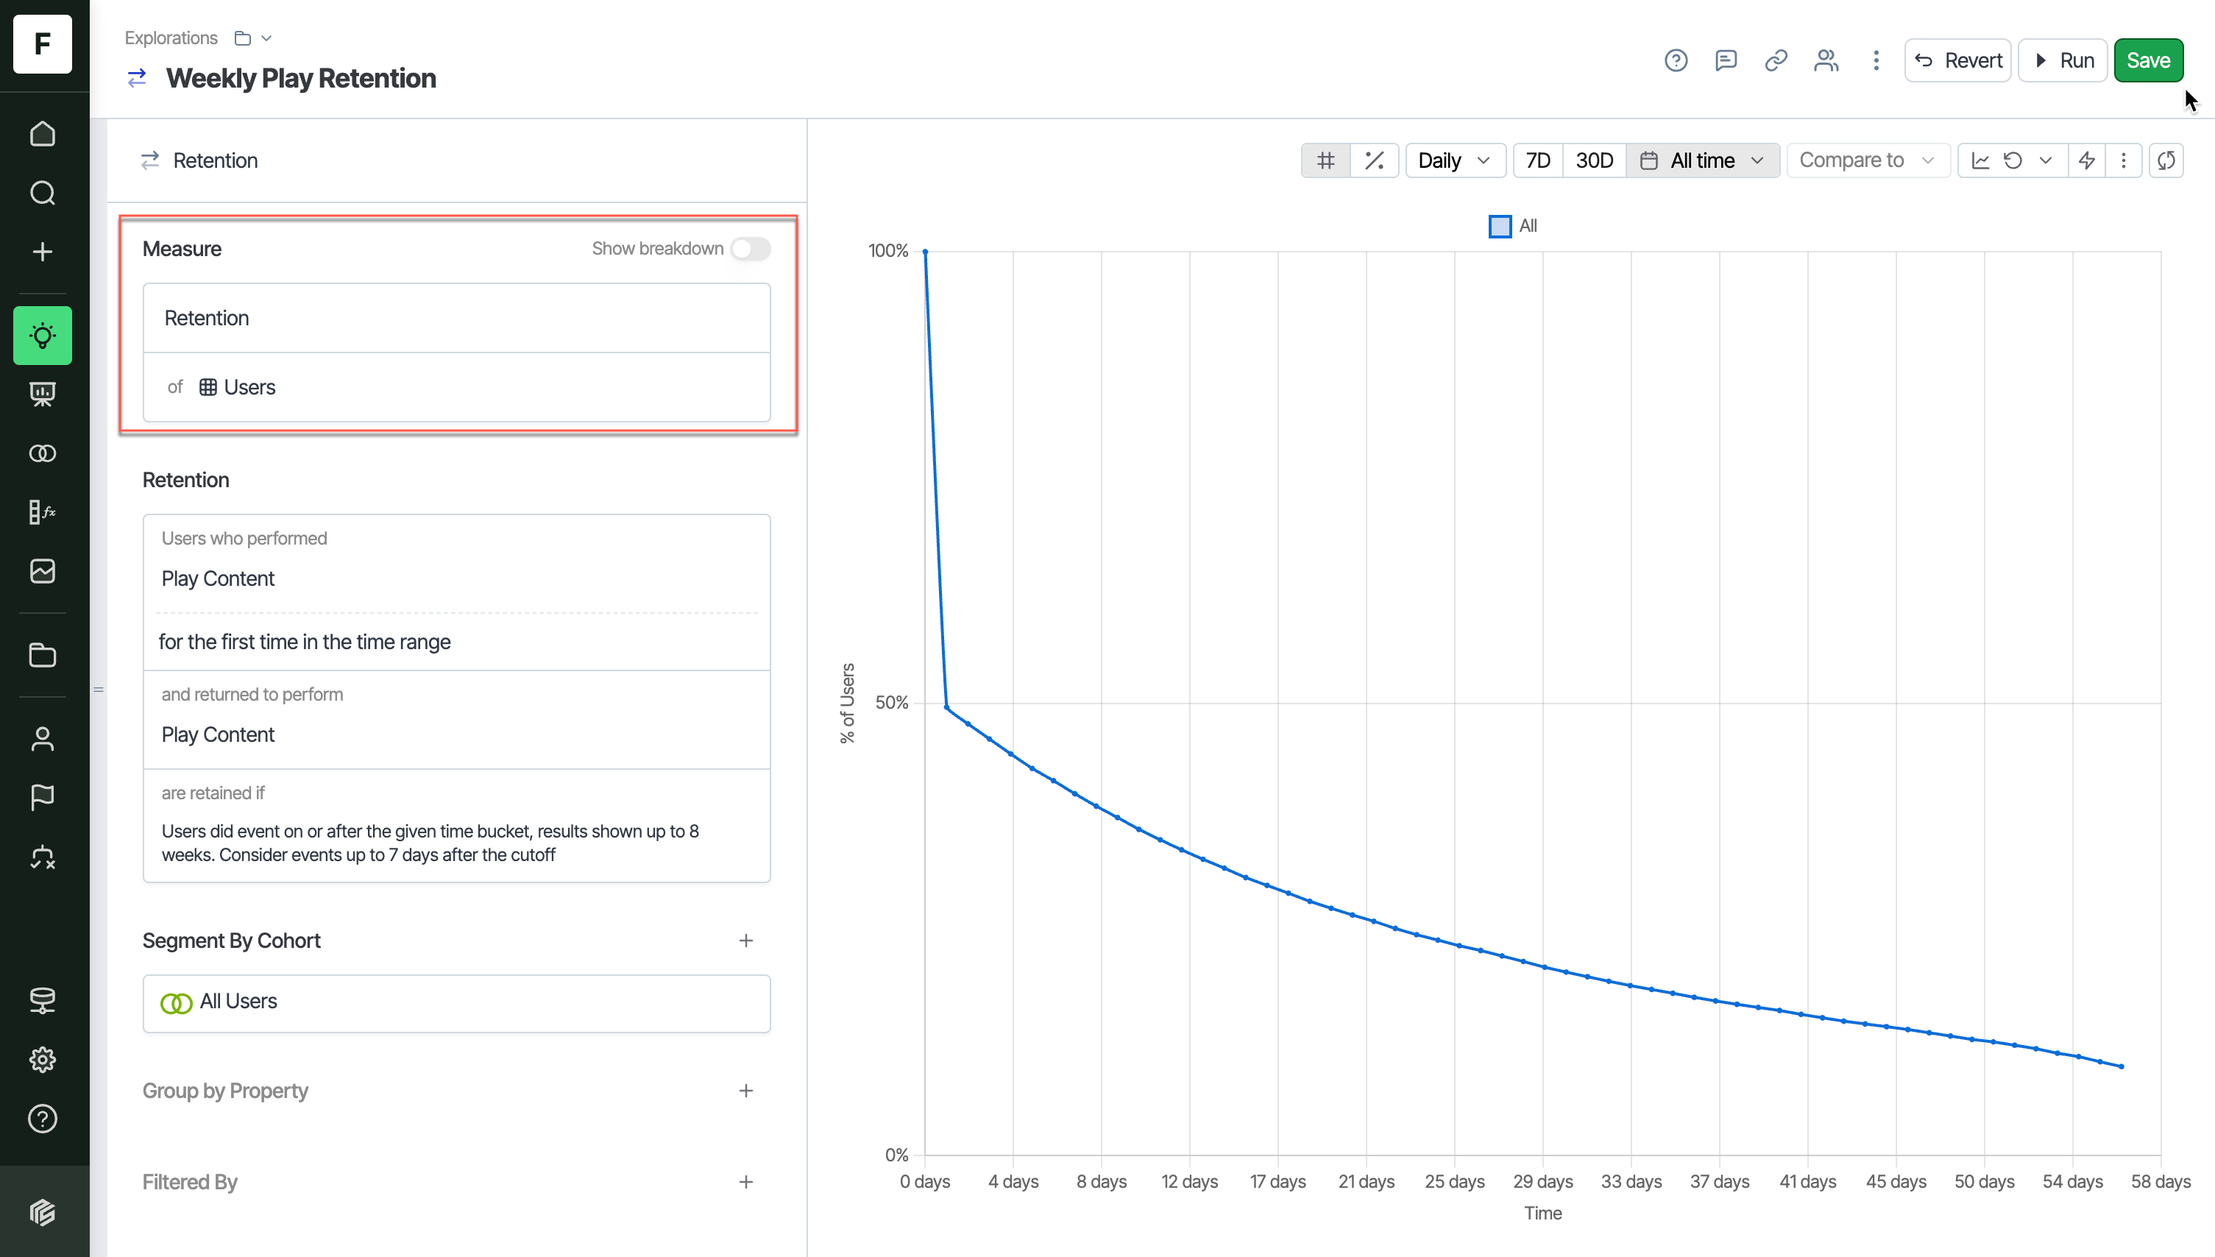This screenshot has width=2215, height=1257.
Task: Open the formula fx sidebar icon
Action: click(42, 512)
